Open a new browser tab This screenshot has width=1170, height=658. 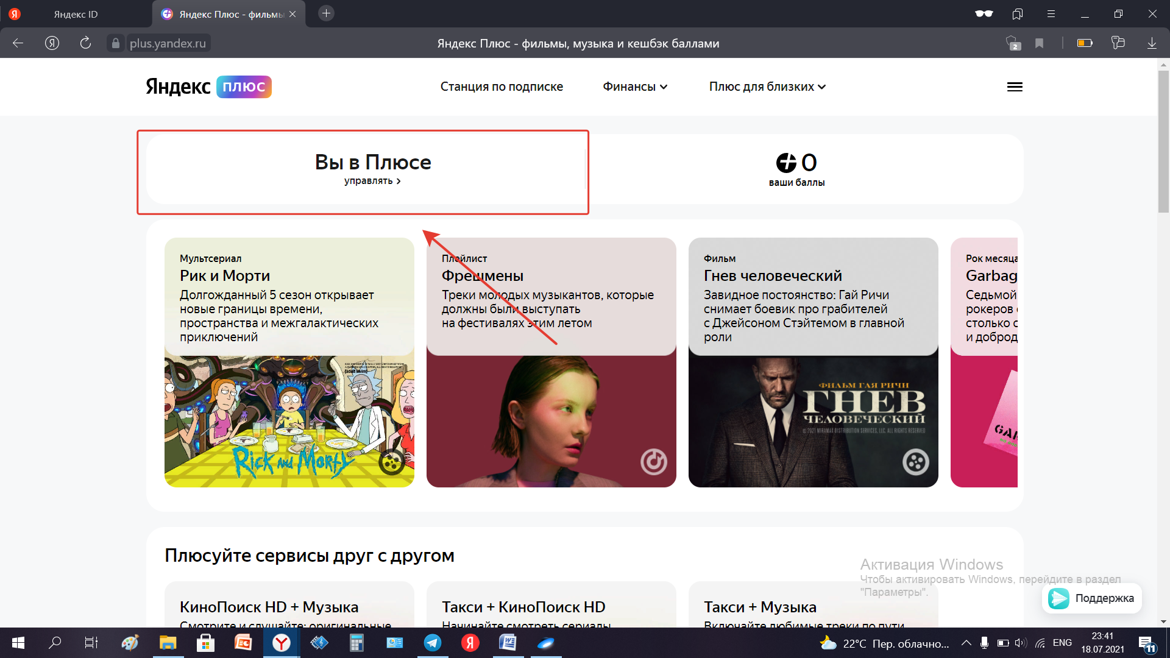click(x=327, y=13)
